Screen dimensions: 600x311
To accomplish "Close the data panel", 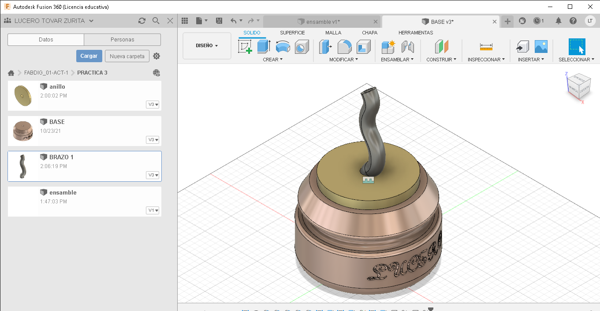I will 170,21.
